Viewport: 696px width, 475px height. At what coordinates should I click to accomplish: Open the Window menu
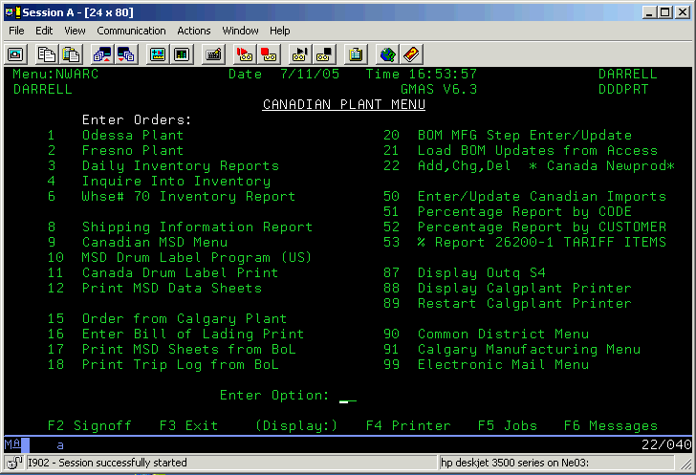240,31
